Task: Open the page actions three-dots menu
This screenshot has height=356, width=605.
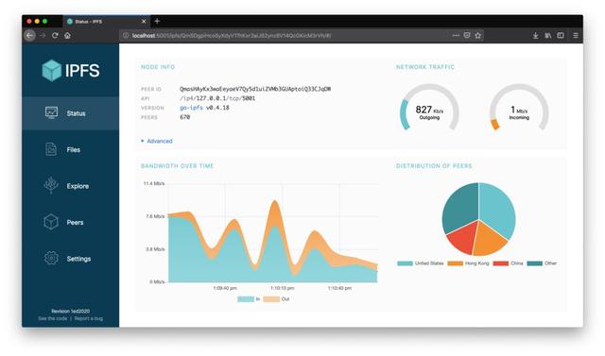Action: click(x=456, y=36)
